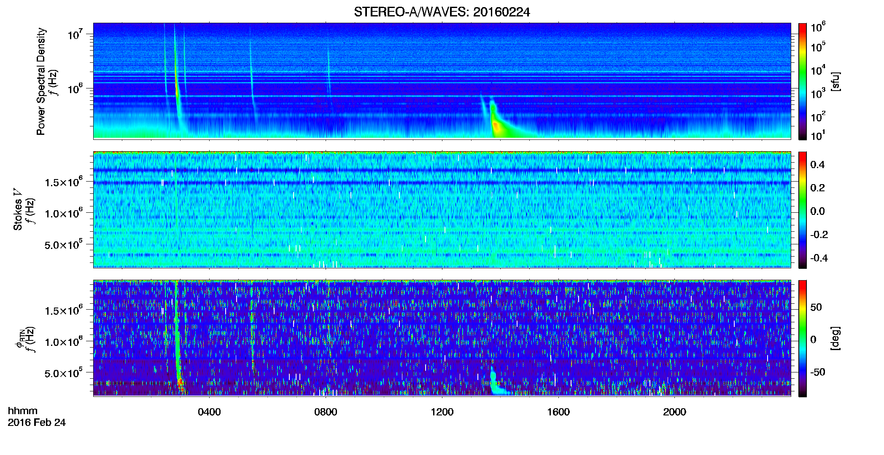Click the "[deg]" unit label
884x455 pixels.
[x=835, y=338]
